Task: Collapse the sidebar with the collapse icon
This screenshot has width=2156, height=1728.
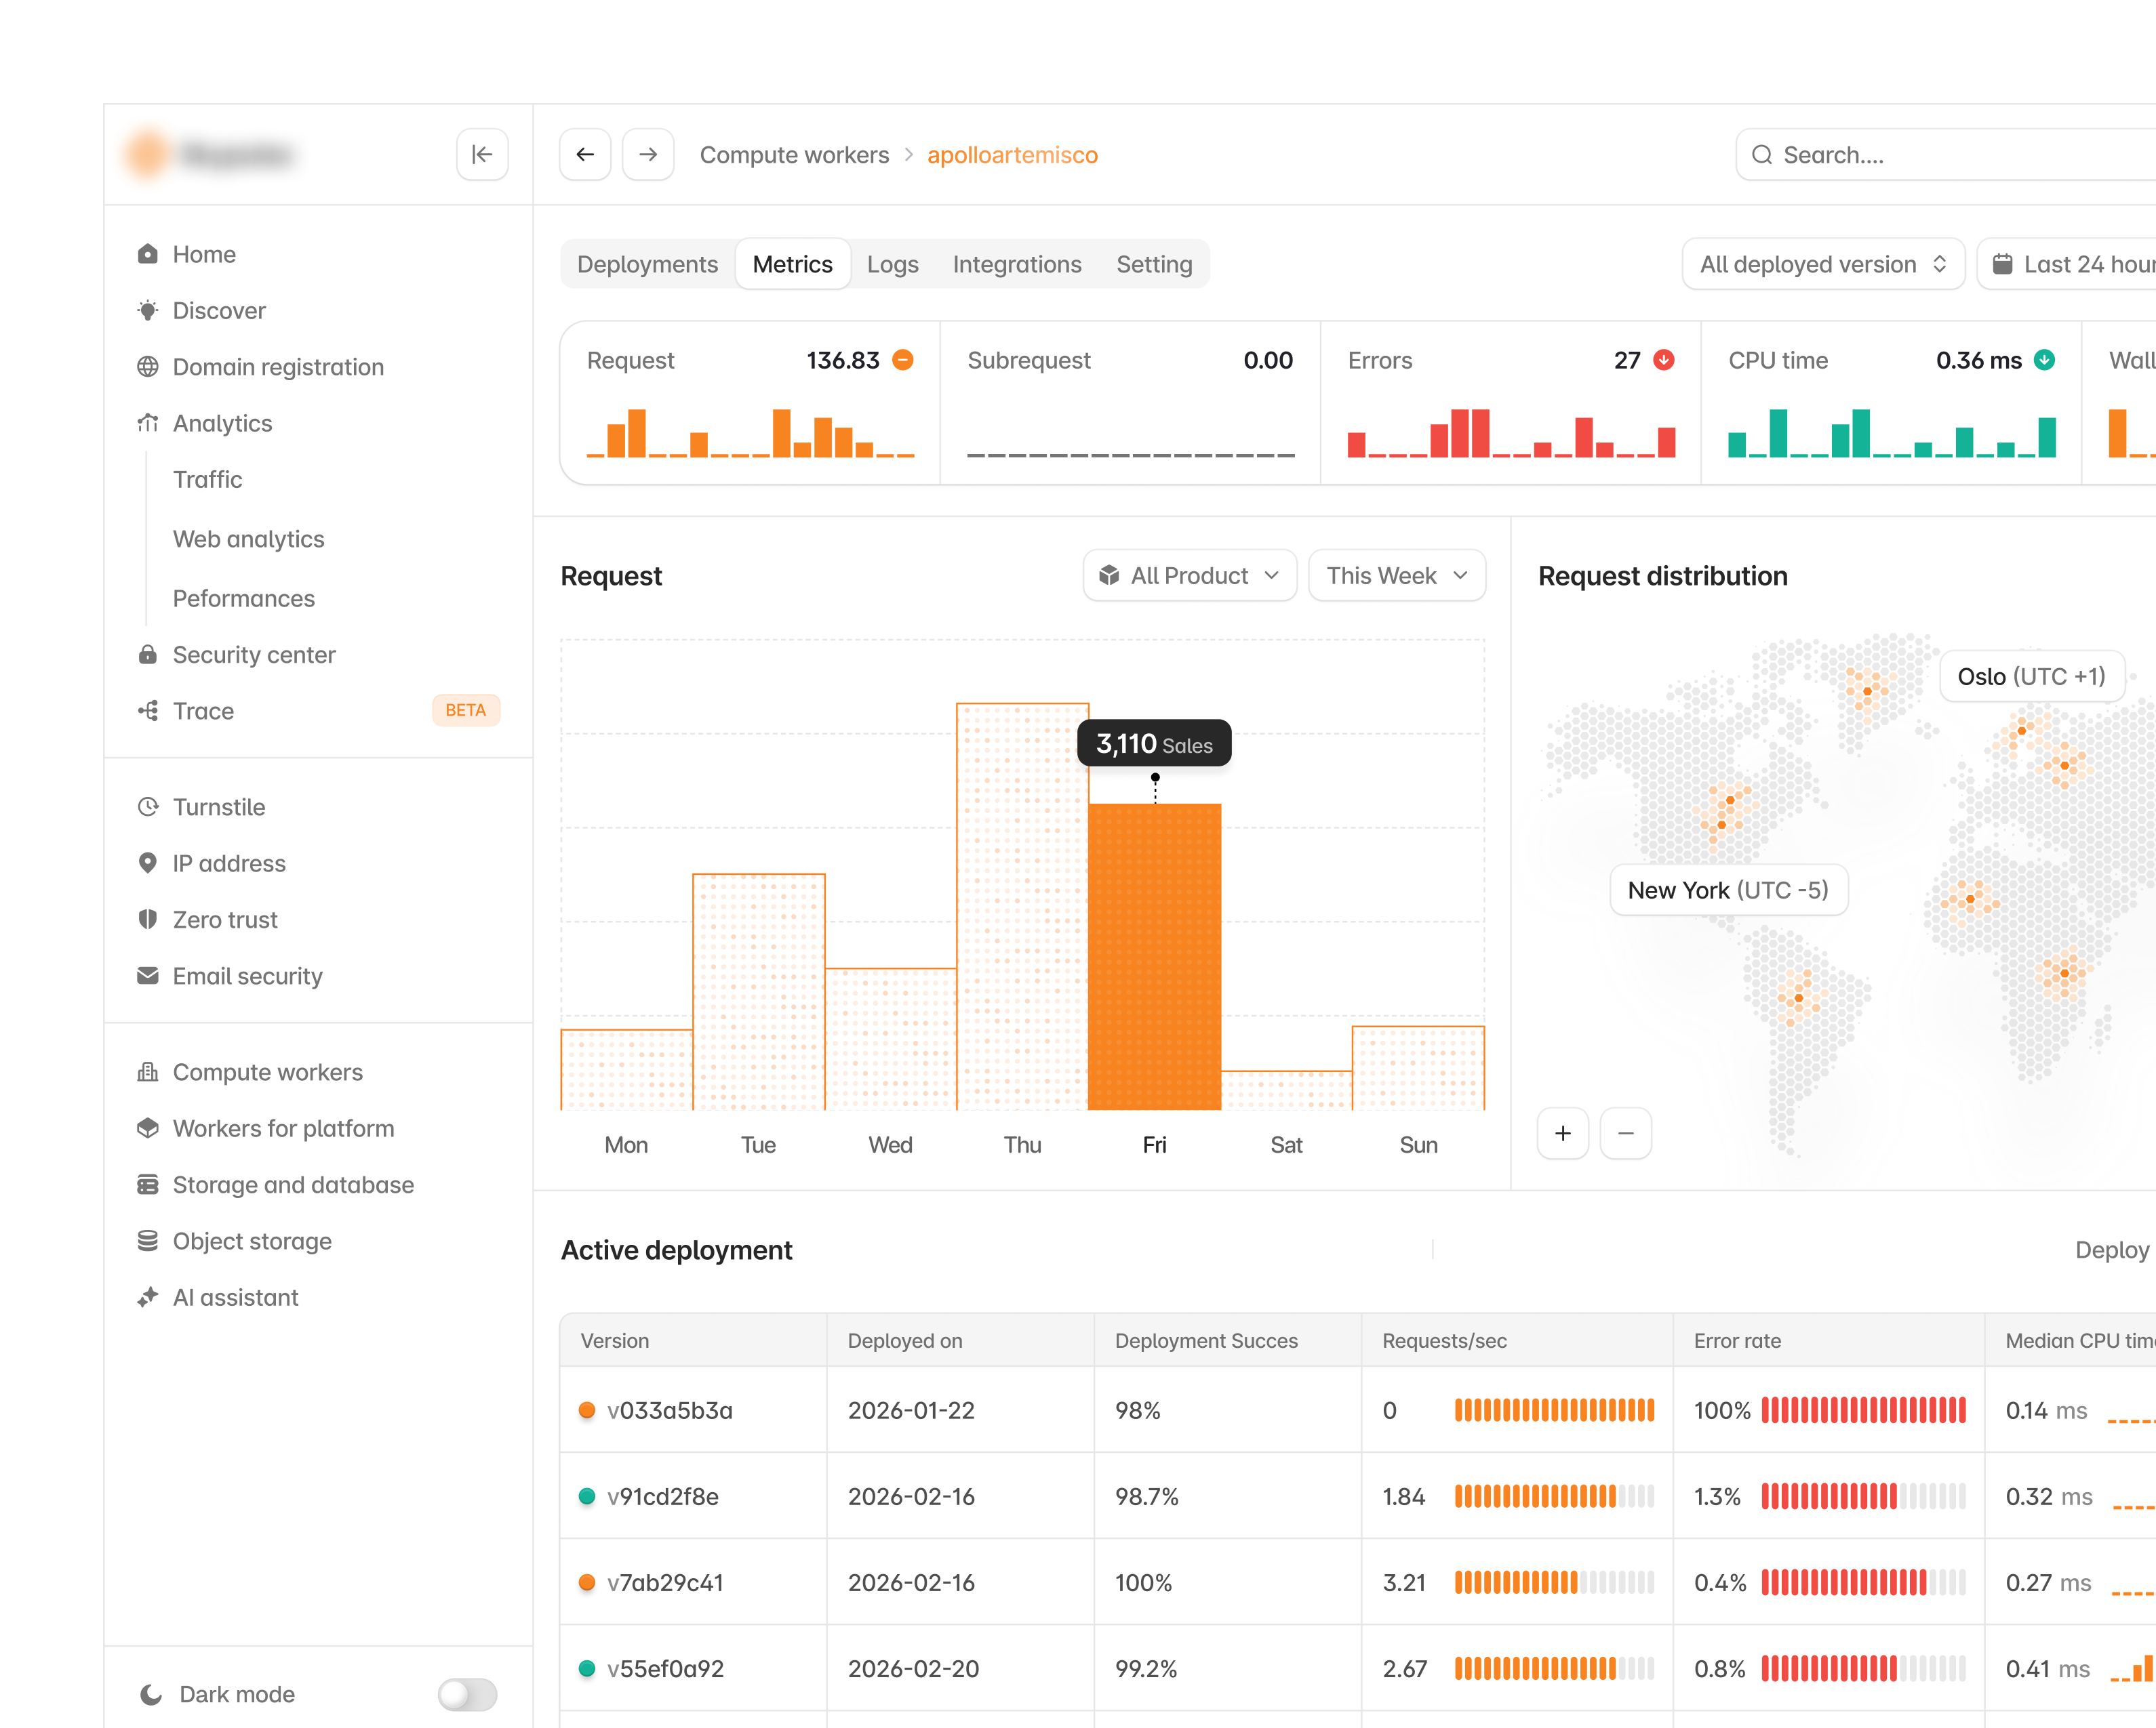Action: [x=482, y=155]
